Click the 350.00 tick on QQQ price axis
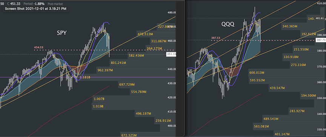Viewport: 326px width, 137px height. 321,98
